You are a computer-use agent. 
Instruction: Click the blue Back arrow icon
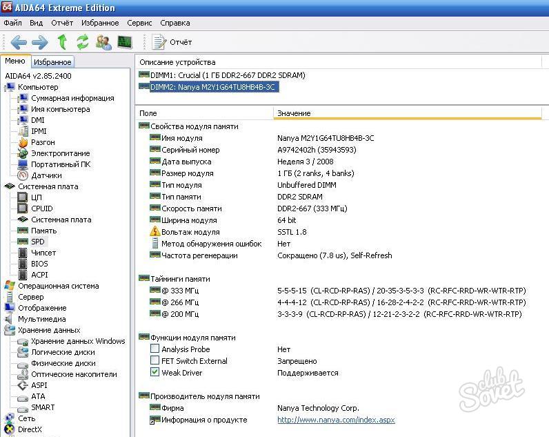click(x=19, y=42)
